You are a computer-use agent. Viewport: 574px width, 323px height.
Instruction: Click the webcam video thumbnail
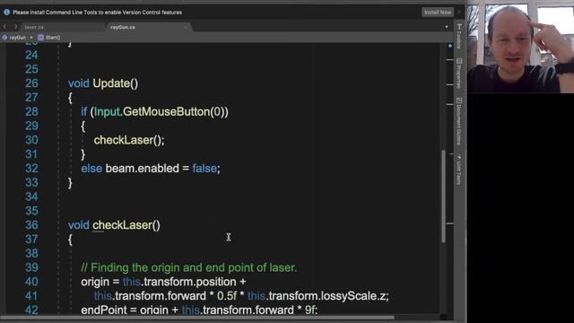pyautogui.click(x=520, y=47)
